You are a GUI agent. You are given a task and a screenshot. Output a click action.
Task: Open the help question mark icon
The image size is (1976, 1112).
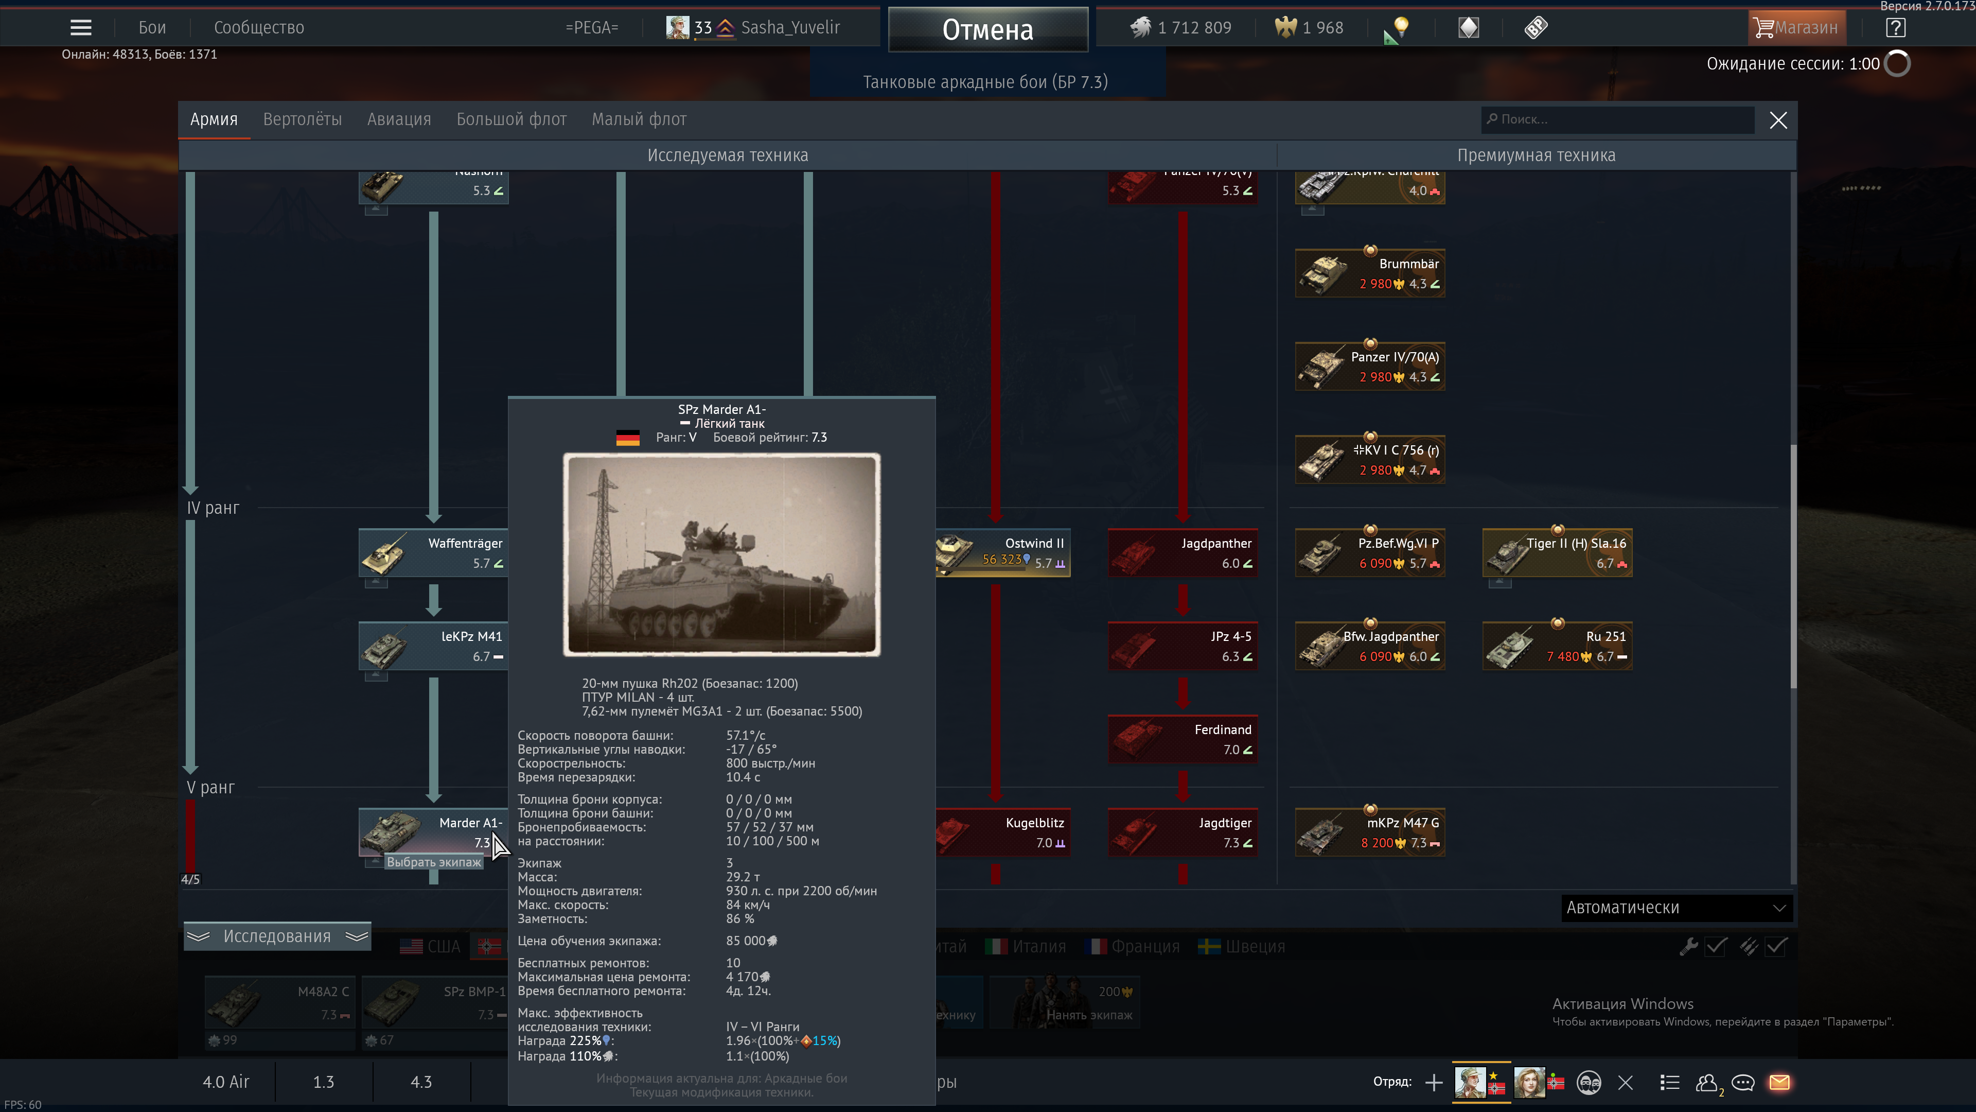click(x=1895, y=28)
